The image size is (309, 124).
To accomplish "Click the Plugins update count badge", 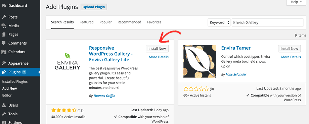I will pyautogui.click(x=24, y=72).
